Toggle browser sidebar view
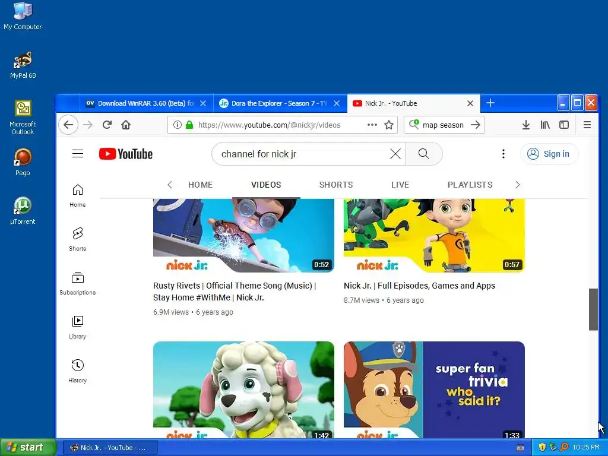Viewport: 608px width, 456px height. [564, 125]
